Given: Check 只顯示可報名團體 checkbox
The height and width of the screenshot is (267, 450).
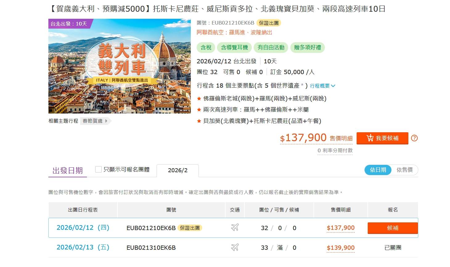Looking at the screenshot, I should (98, 169).
